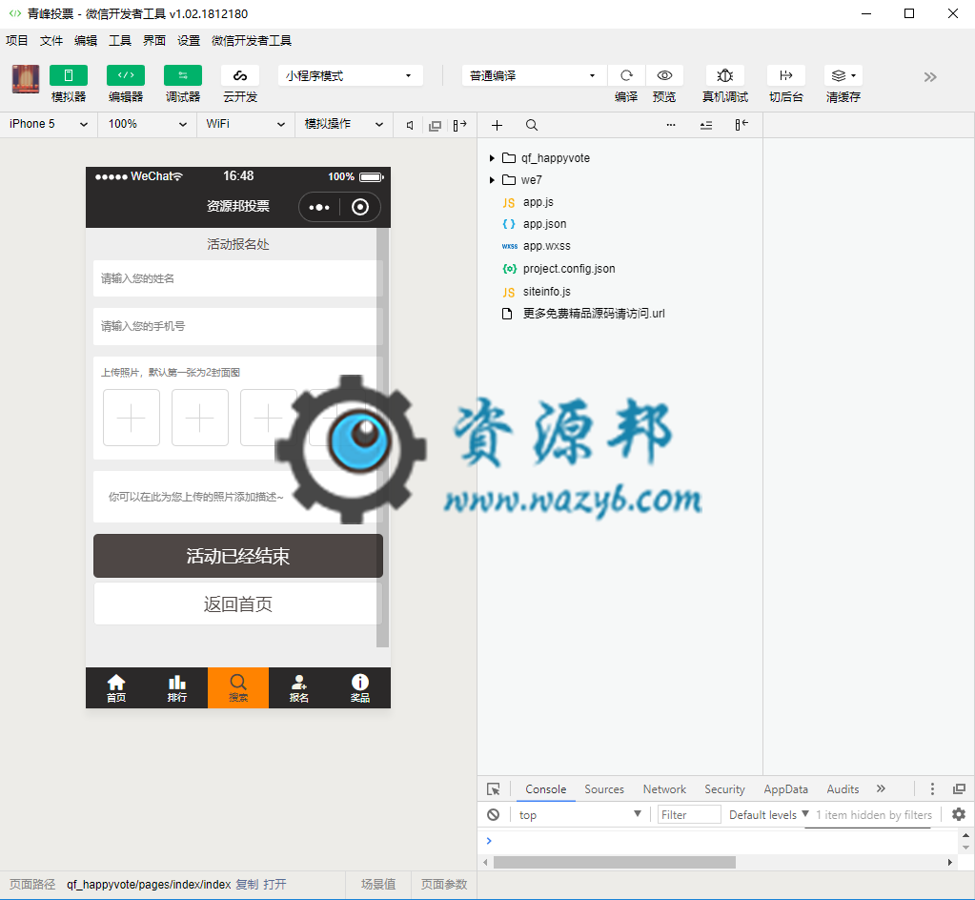Toggle simulator sound mute icon
Viewport: 975px width, 900px height.
pos(410,126)
